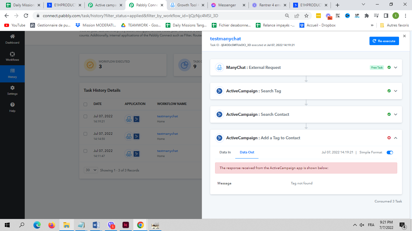Viewport: 412px width, 231px height.
Task: Click the ManyChat icon beside External Request
Action: point(219,67)
